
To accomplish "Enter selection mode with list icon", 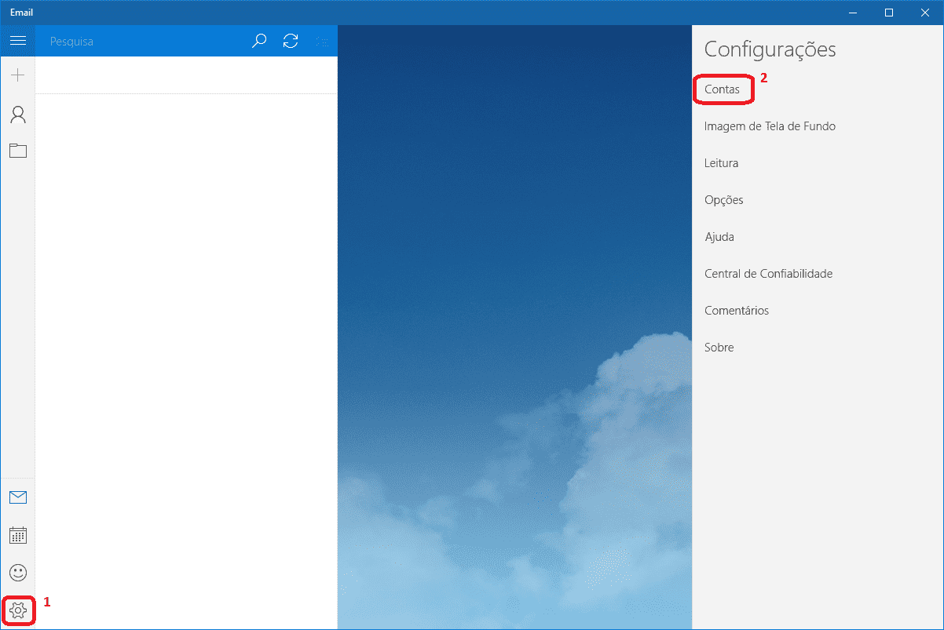I will tap(322, 42).
